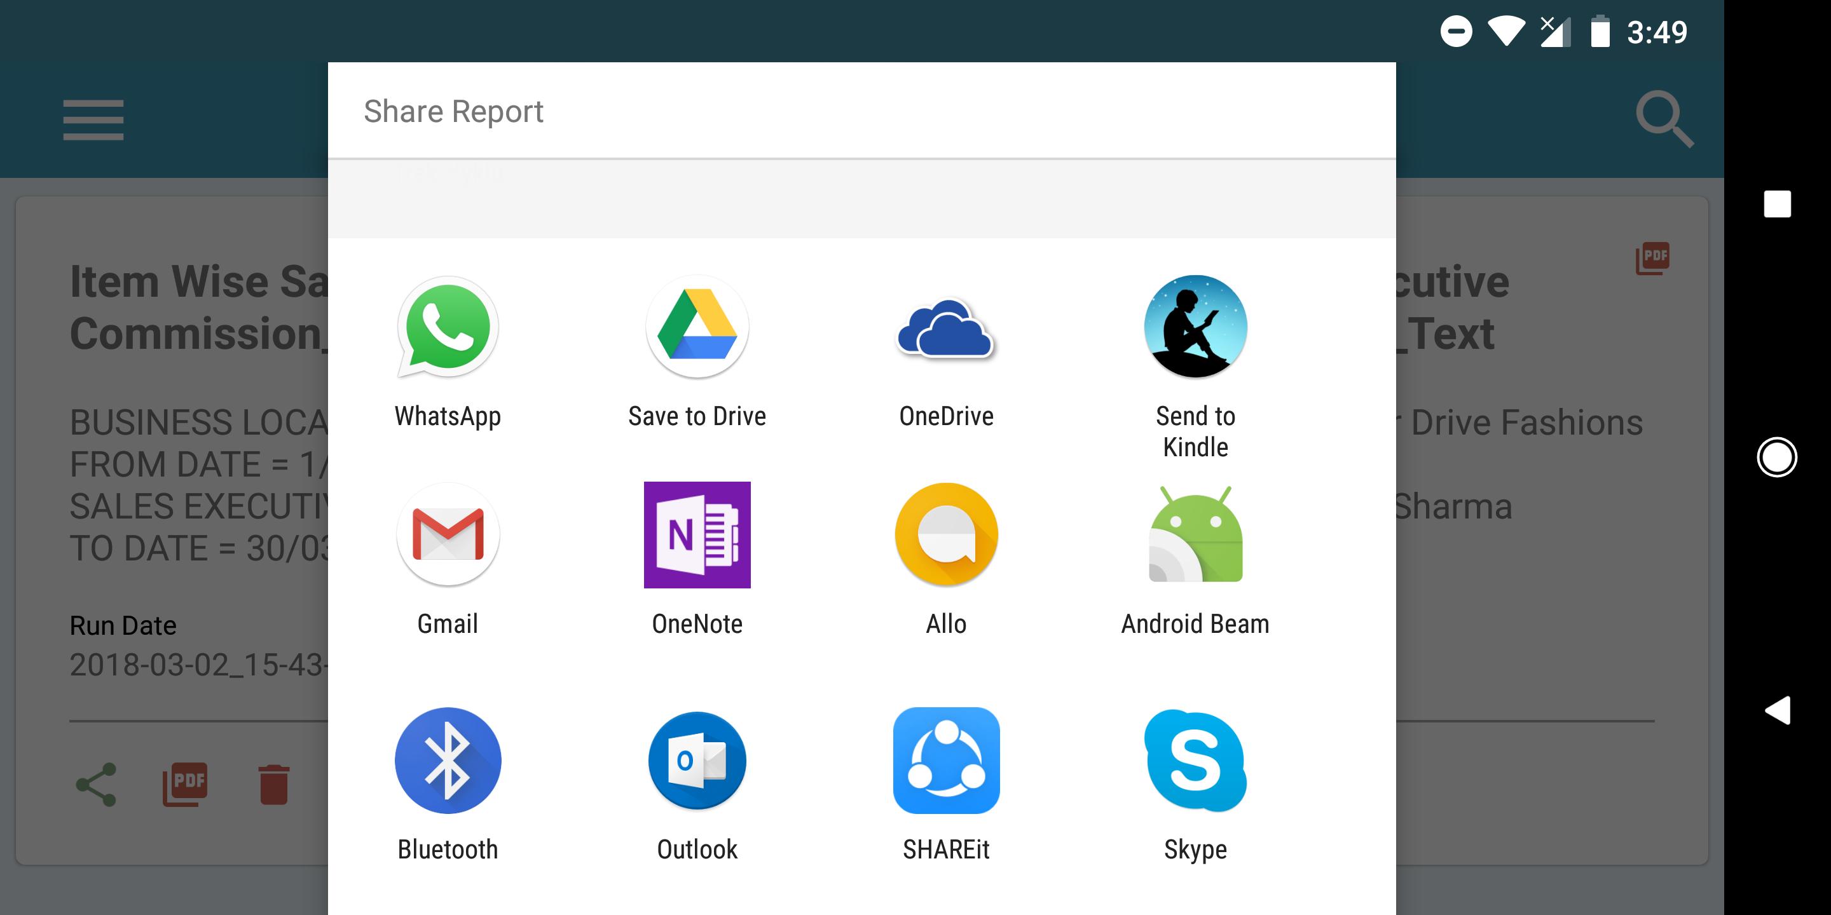Tap the battery status icon
The width and height of the screenshot is (1831, 915).
(1600, 31)
